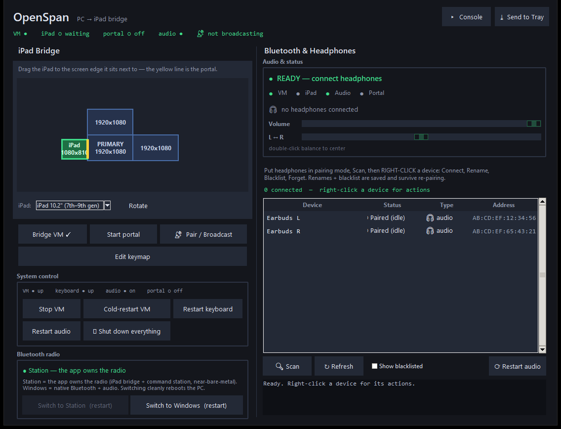Send the app to tray
The height and width of the screenshot is (429, 561).
521,17
